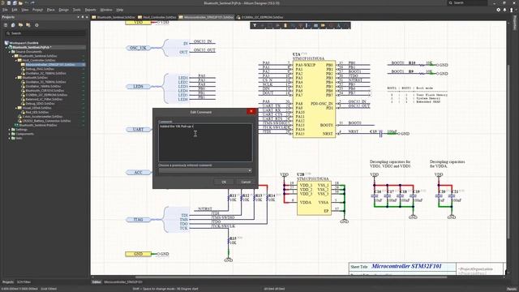519x292 pixels.
Task: Click the open project folder icon in Projects toolbar
Action: point(20,25)
